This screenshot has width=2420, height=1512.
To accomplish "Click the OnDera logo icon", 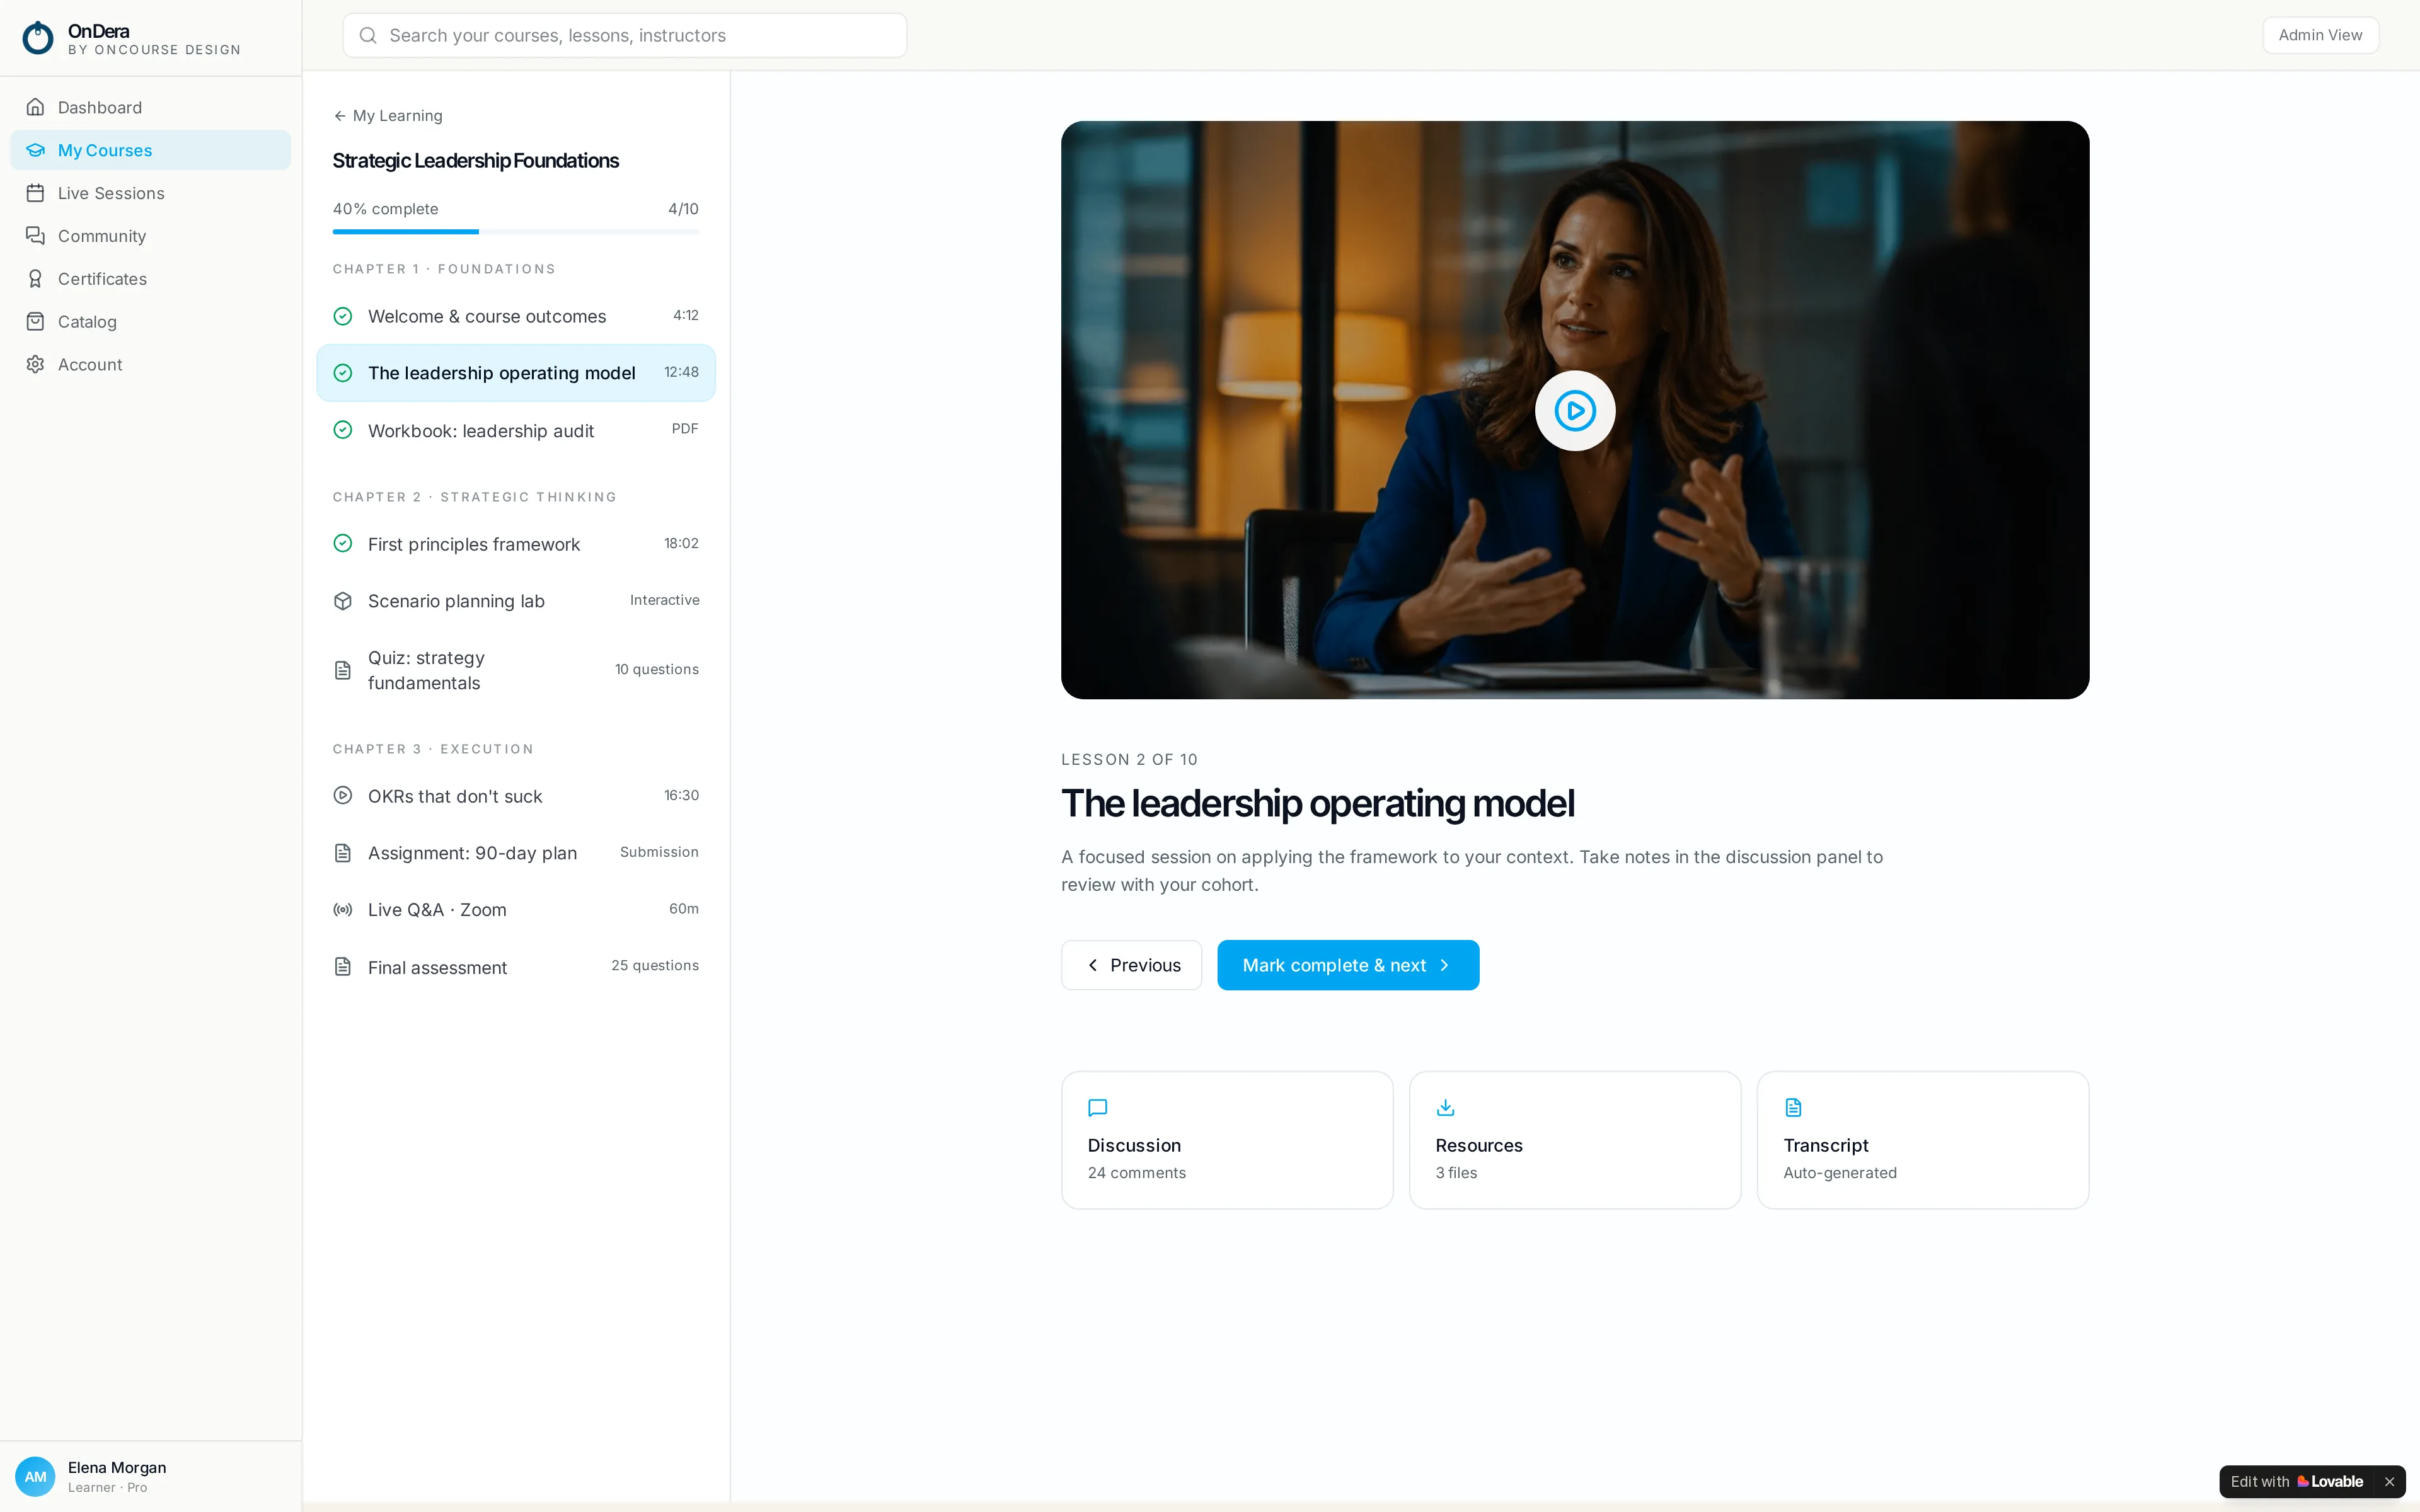I will point(38,38).
